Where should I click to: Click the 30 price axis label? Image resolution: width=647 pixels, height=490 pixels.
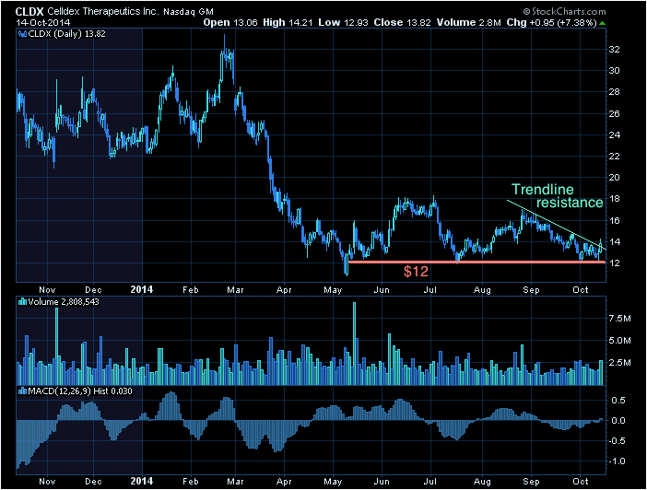coord(615,71)
